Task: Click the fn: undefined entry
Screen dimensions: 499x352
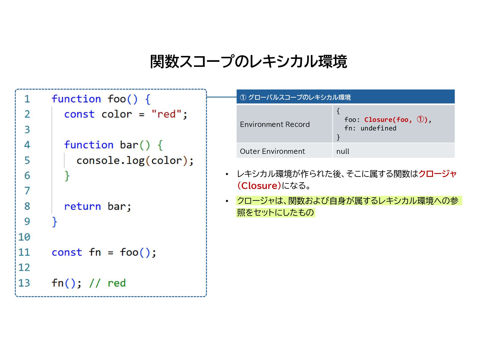Action: [370, 128]
